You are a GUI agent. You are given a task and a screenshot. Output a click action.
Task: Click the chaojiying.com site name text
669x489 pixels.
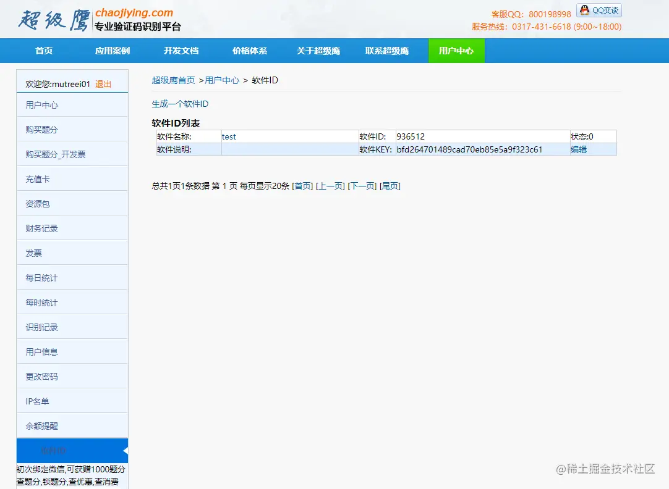pyautogui.click(x=134, y=13)
